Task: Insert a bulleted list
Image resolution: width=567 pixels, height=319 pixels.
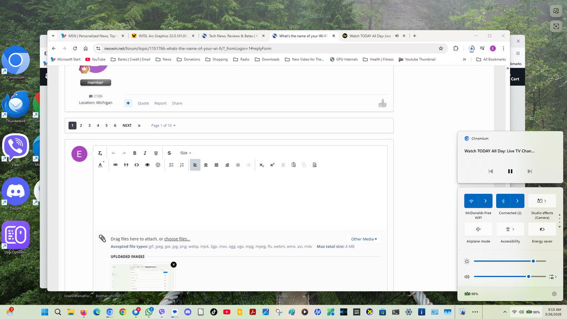Action: coord(172,165)
